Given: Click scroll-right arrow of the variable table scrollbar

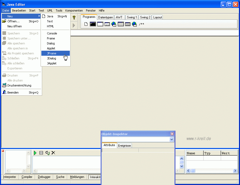Looking at the screenshot, I should 235,171.
